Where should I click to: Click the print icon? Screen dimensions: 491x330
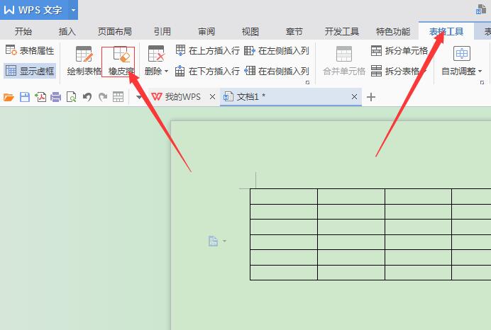56,97
